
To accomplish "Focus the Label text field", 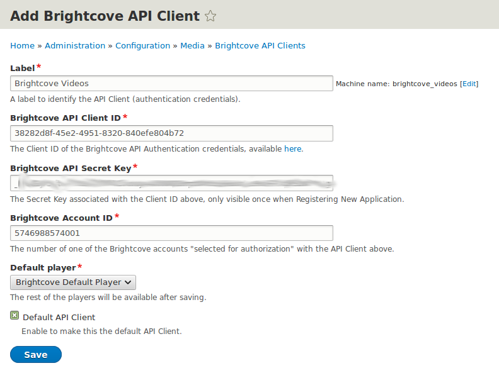I will coord(171,83).
